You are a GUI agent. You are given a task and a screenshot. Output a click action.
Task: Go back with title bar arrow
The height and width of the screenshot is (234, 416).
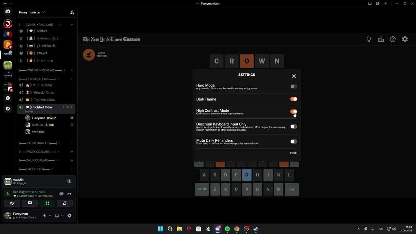coord(5,4)
